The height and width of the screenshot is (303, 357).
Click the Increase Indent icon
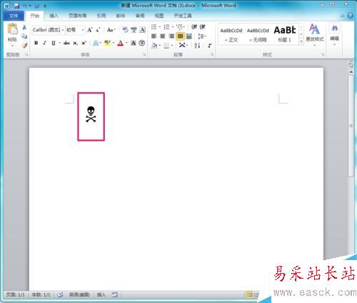pyautogui.click(x=202, y=26)
